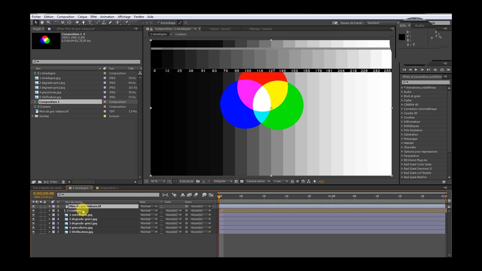
Task: Select the Zoom magnifier tool
Action: pos(49,23)
